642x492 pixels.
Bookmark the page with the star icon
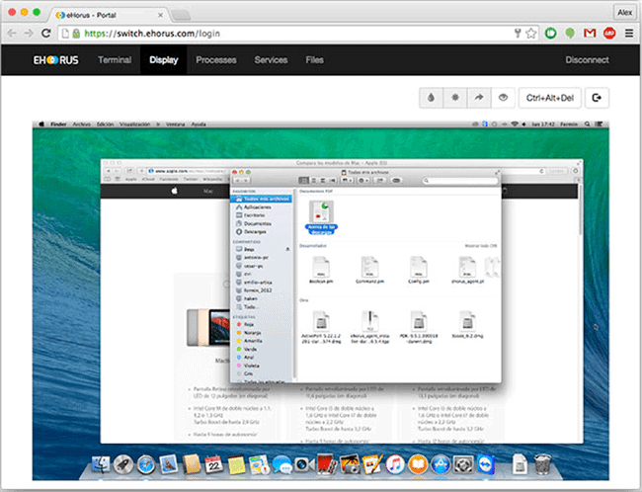pos(531,34)
